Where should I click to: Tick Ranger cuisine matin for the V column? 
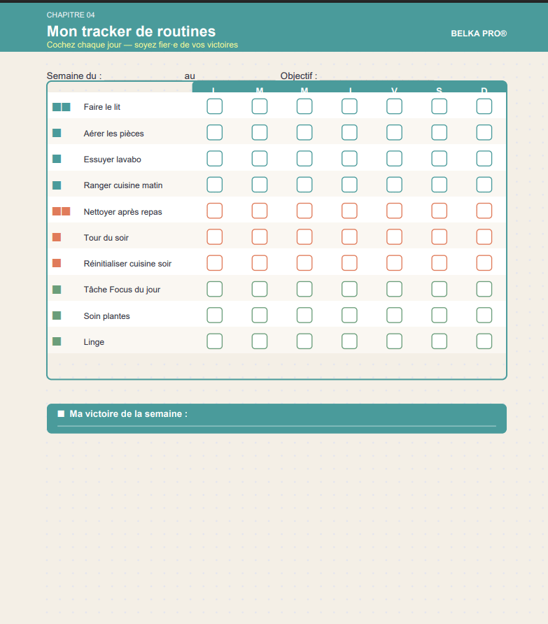tap(394, 185)
